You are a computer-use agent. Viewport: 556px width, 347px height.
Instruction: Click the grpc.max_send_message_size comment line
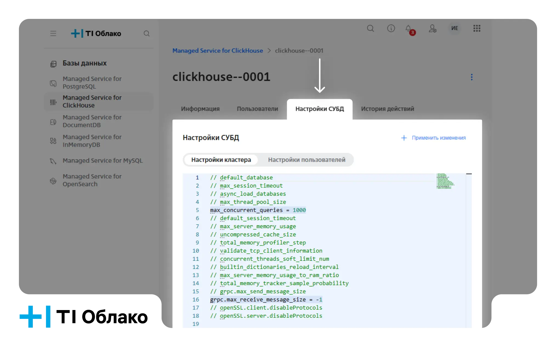click(258, 291)
